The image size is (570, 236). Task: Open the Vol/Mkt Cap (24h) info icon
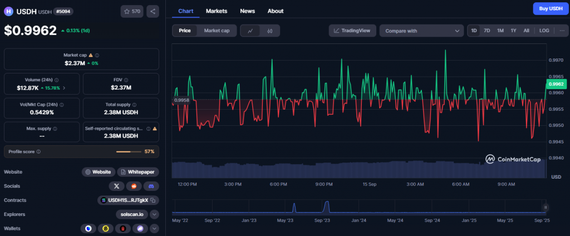click(61, 105)
